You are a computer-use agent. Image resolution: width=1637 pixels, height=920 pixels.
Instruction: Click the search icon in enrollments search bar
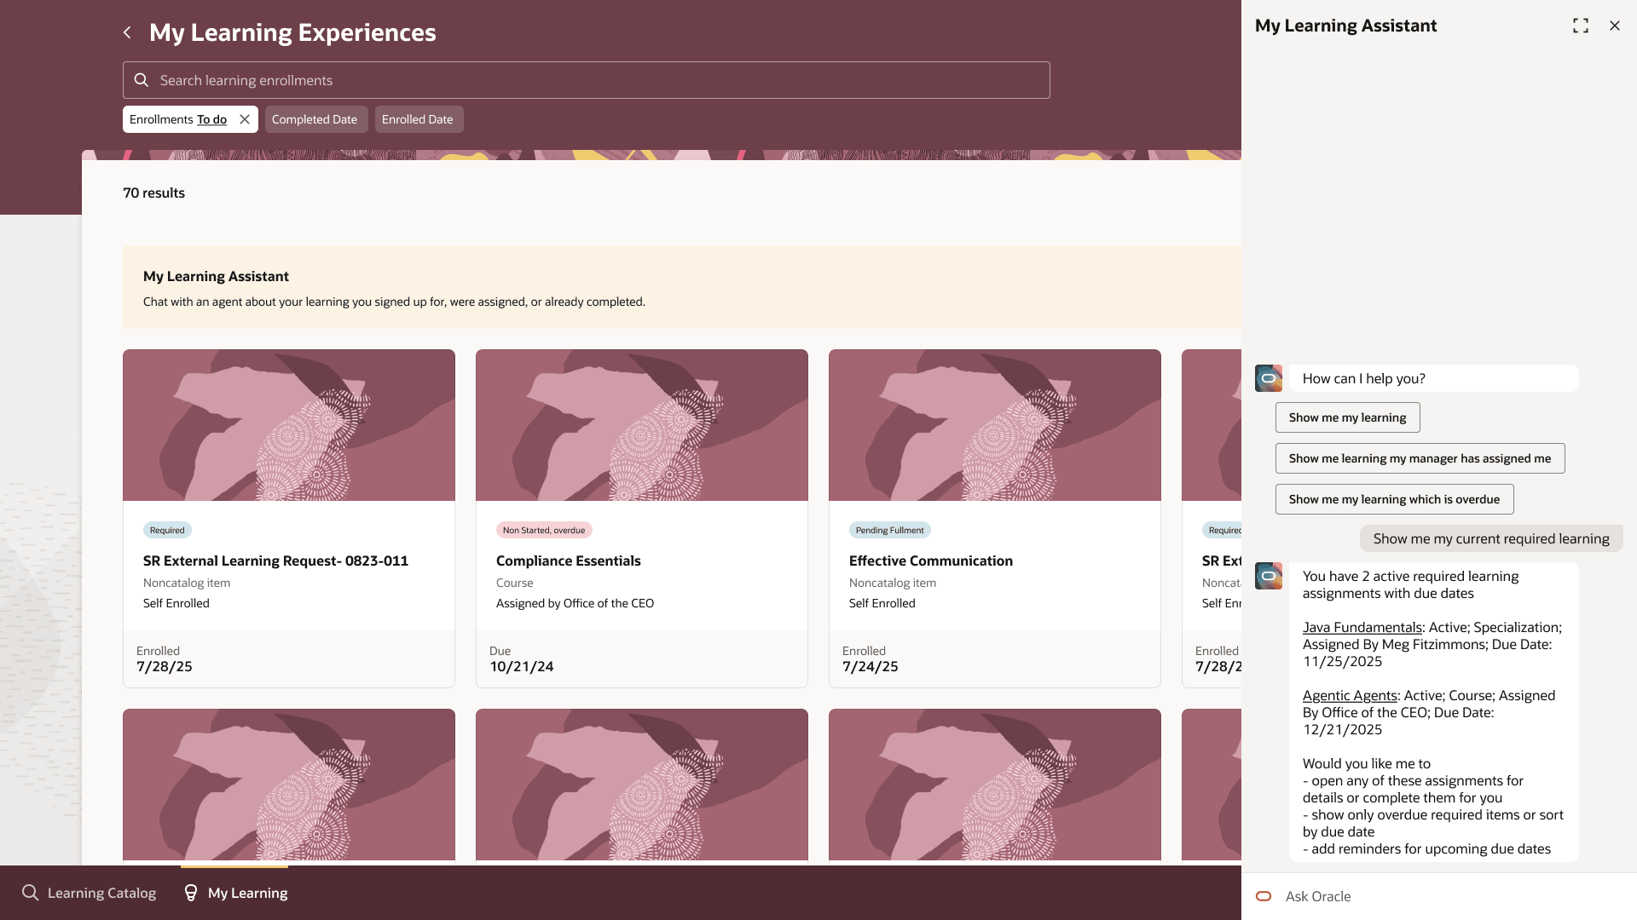[x=142, y=79]
